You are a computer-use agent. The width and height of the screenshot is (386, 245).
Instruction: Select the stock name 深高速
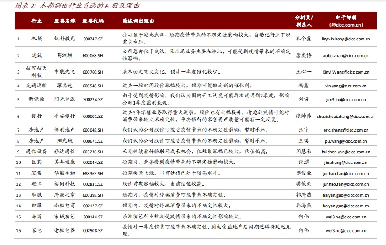click(65, 86)
